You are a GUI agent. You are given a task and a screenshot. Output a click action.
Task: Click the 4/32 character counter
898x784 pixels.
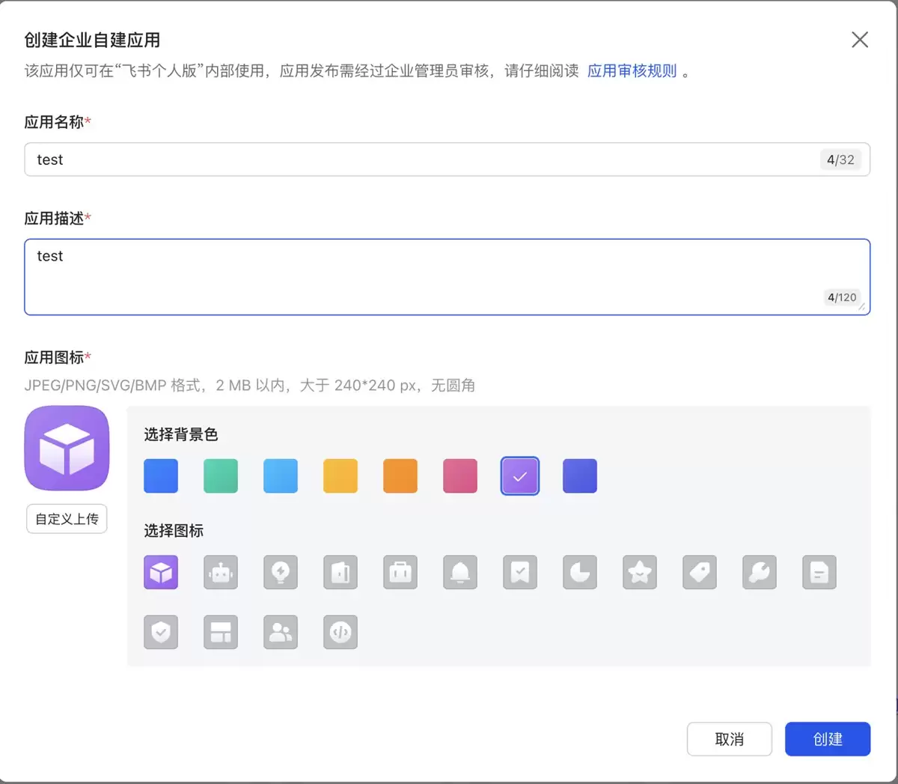(840, 159)
